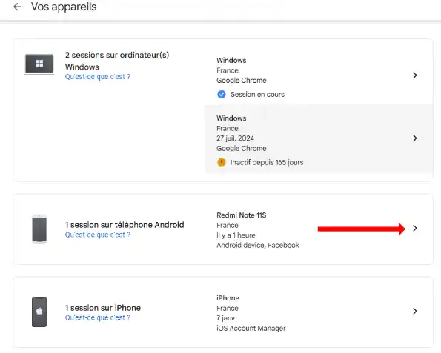The width and height of the screenshot is (441, 353).
Task: Click the orange inactive warning icon
Action: tap(222, 162)
